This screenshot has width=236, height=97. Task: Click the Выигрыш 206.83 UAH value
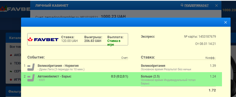pyautogui.click(x=93, y=41)
